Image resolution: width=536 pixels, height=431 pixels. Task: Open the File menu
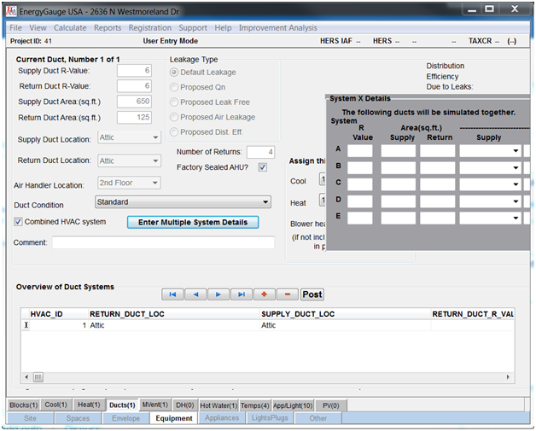[x=15, y=27]
